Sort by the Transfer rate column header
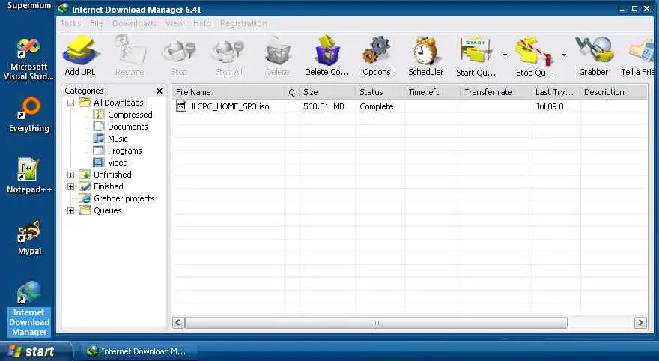Image resolution: width=659 pixels, height=361 pixels. [x=496, y=92]
